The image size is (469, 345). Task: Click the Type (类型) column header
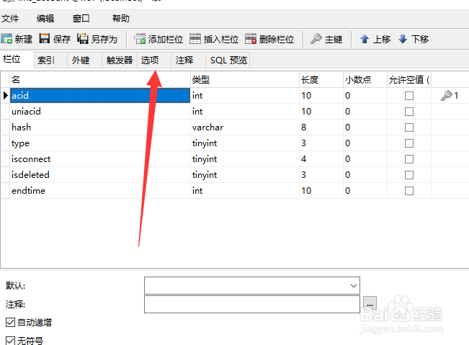coord(245,79)
